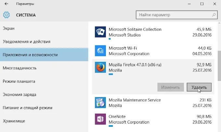Click the Microsoft Solitaire Collection icon
The image size is (221, 132).
[x=100, y=32]
